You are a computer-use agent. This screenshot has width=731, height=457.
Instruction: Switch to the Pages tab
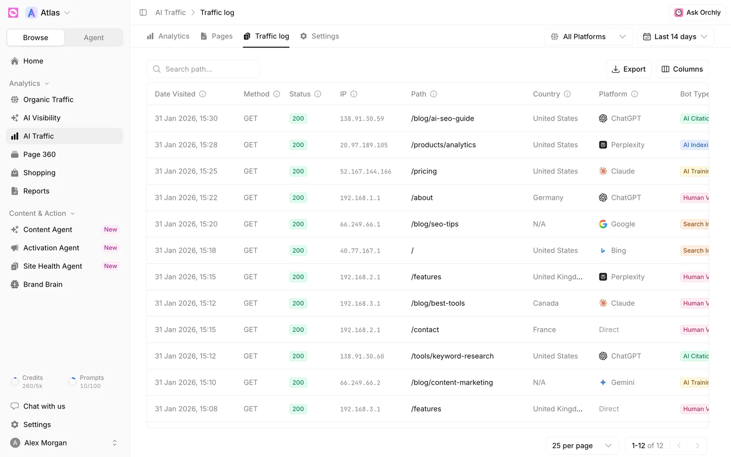[217, 36]
